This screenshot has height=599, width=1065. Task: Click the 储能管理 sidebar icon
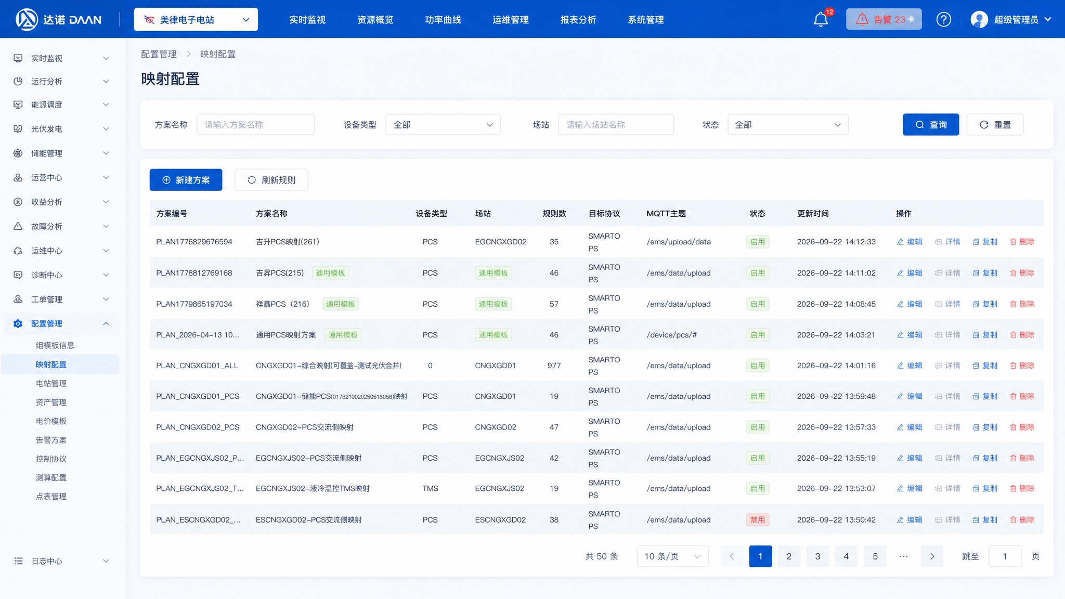(18, 153)
